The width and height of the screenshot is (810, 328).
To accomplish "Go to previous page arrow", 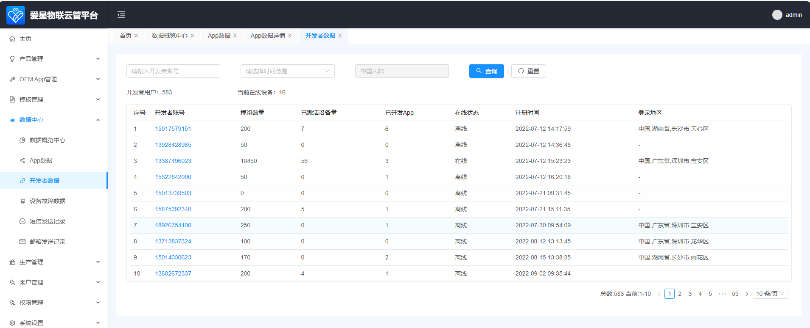I will coord(659,294).
